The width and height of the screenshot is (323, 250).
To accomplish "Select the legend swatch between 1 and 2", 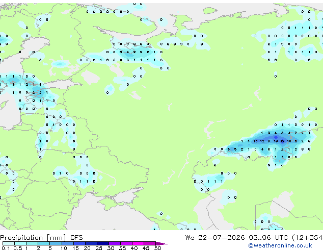I will click(x=32, y=243).
